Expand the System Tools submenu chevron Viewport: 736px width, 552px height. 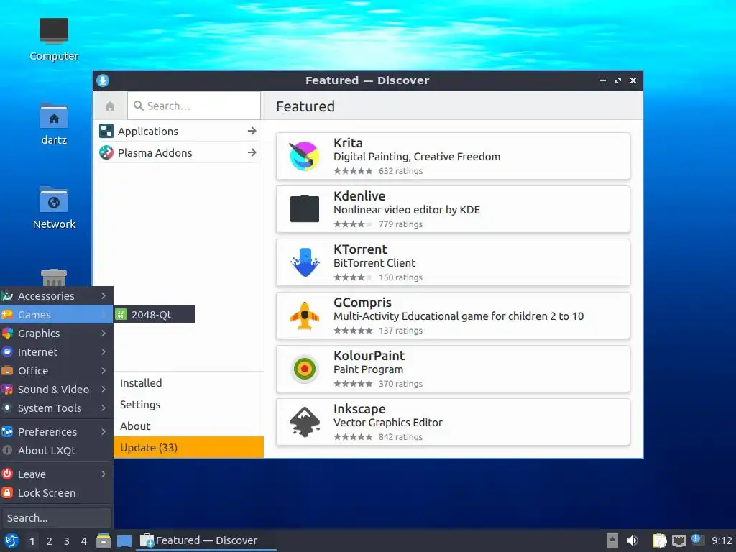[103, 408]
